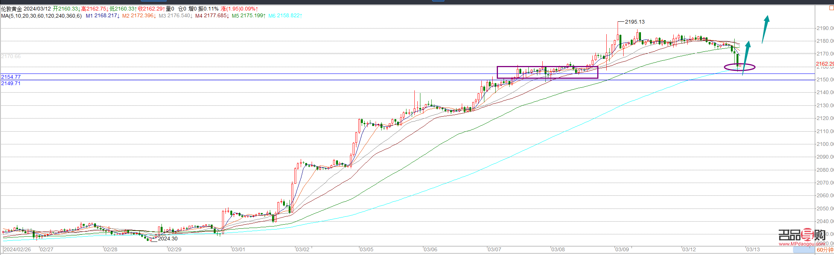The image size is (834, 255).
Task: Click the 03/08 date on the time axis
Action: pos(558,249)
